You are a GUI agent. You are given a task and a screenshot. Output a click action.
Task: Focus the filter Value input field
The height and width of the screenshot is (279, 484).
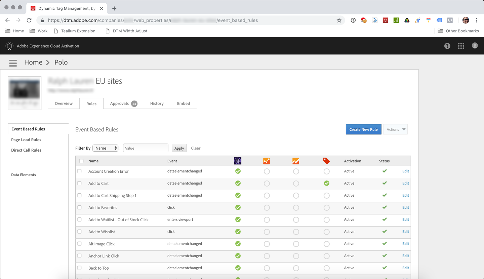point(146,148)
